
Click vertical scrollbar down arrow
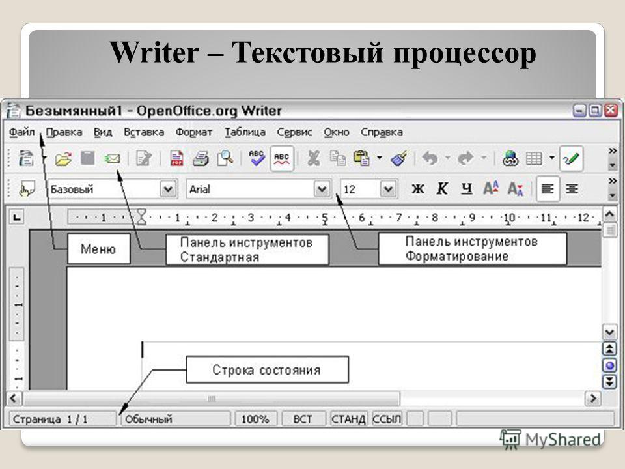pyautogui.click(x=609, y=332)
